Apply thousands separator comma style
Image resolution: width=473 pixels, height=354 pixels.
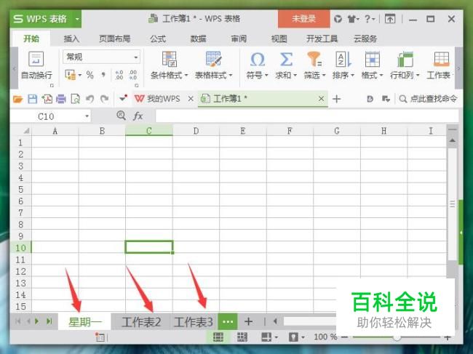tap(103, 75)
